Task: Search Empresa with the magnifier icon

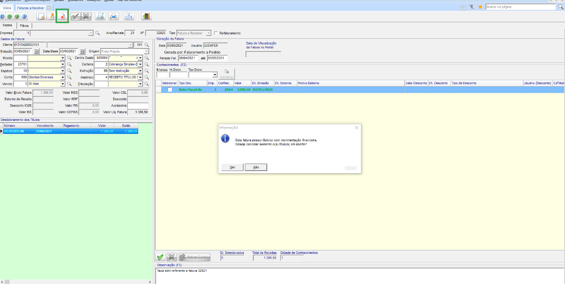Action: pyautogui.click(x=98, y=33)
